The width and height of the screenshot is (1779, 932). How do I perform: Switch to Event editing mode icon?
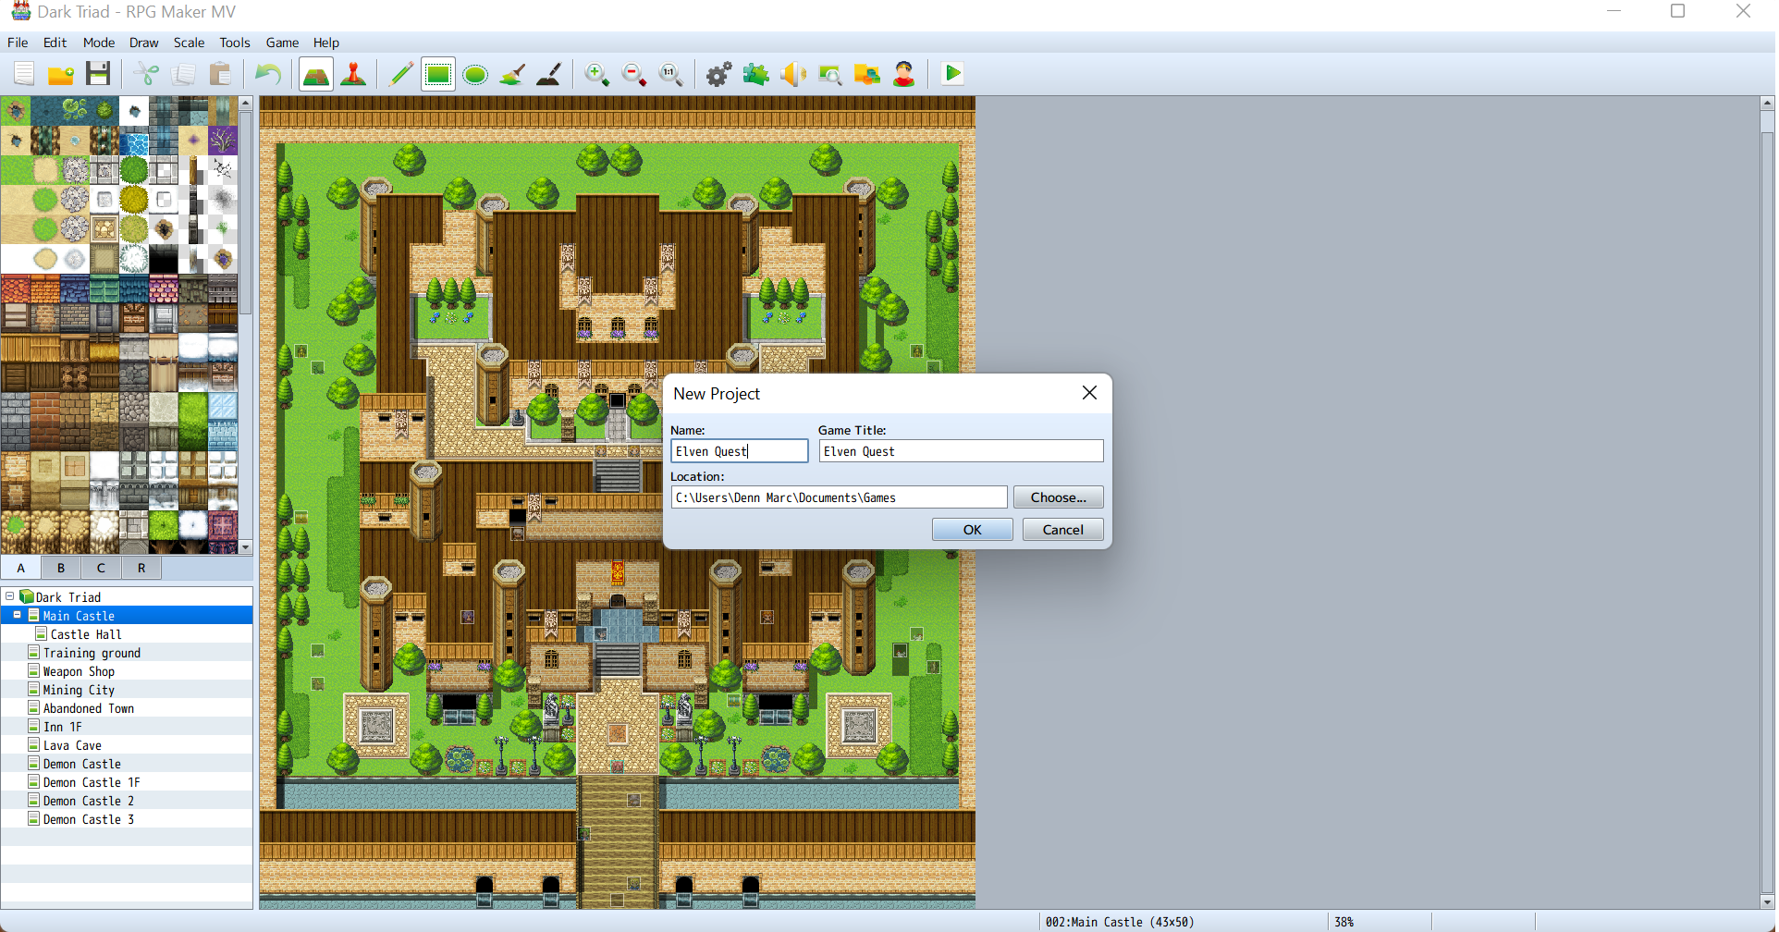353,74
